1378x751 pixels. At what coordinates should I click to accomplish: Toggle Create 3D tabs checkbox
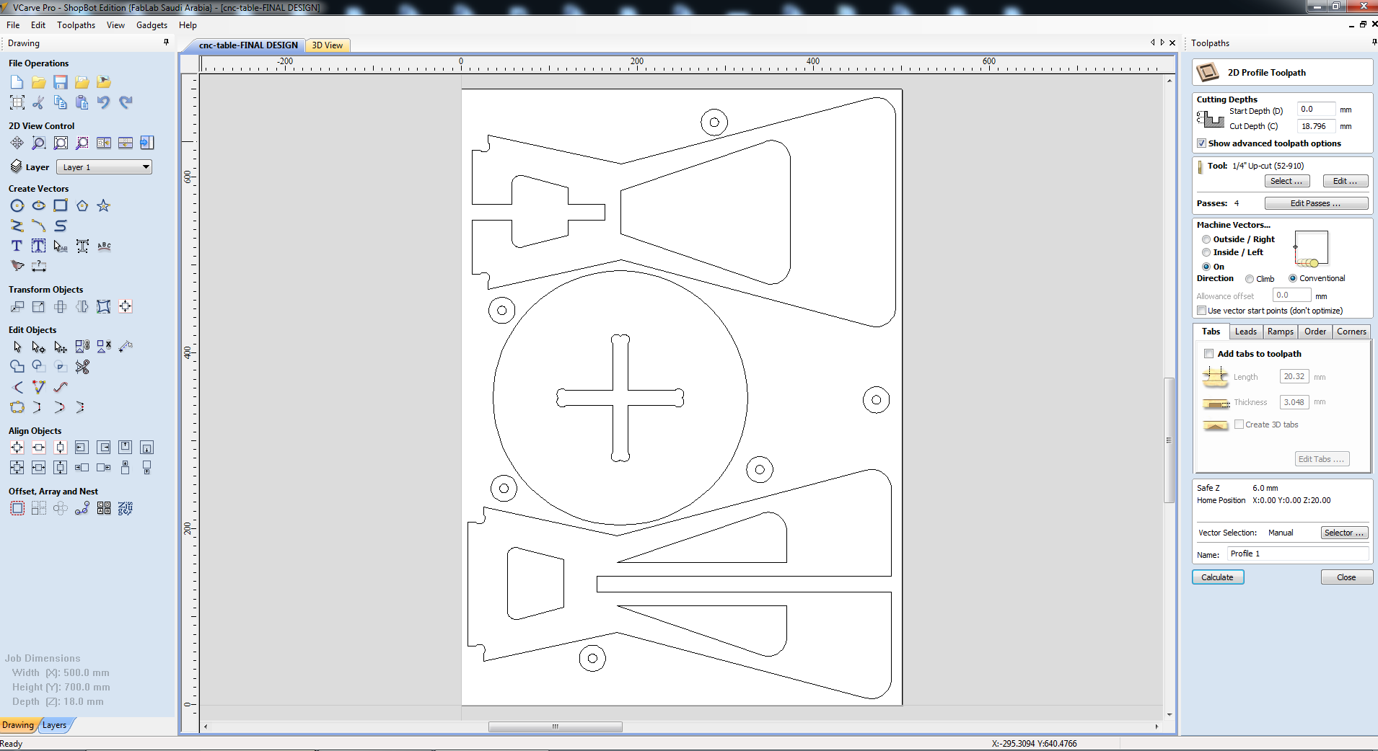coord(1239,425)
